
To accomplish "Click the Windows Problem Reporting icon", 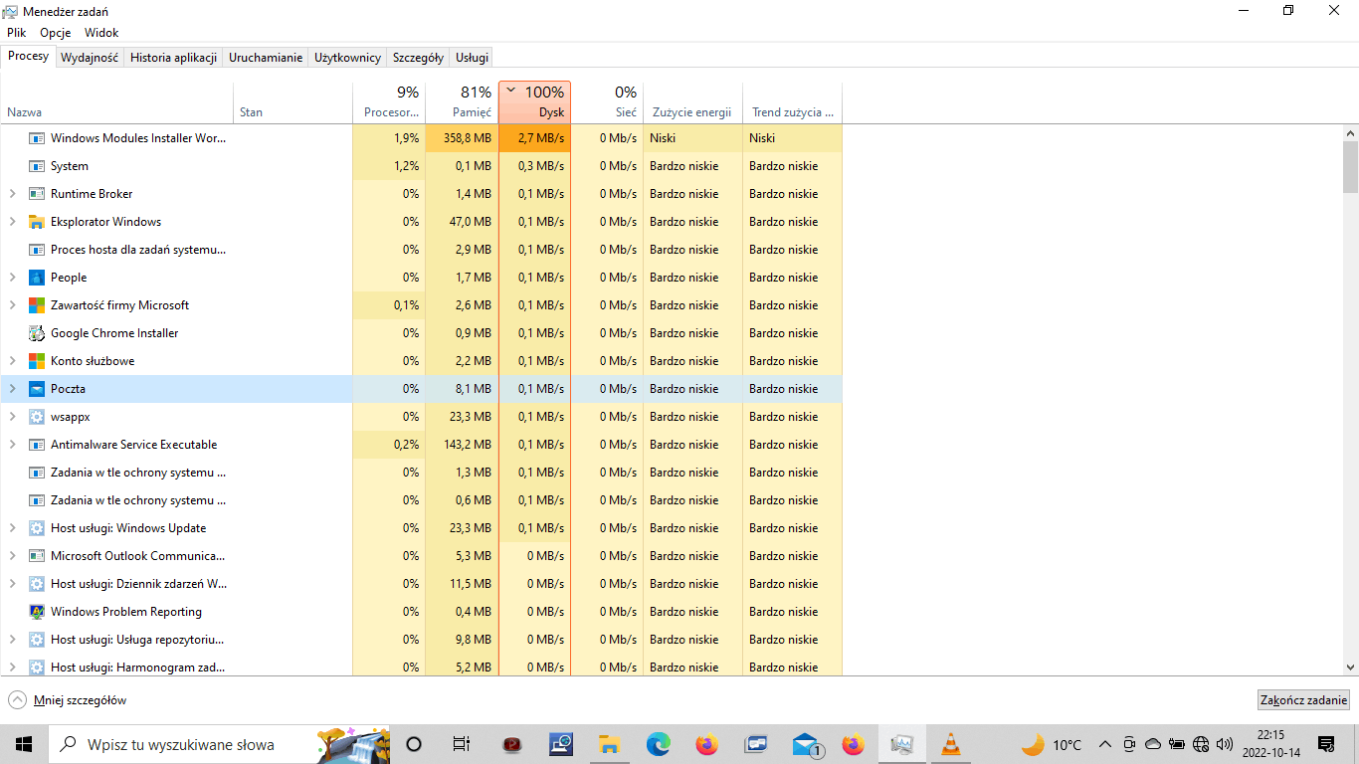I will [x=37, y=612].
